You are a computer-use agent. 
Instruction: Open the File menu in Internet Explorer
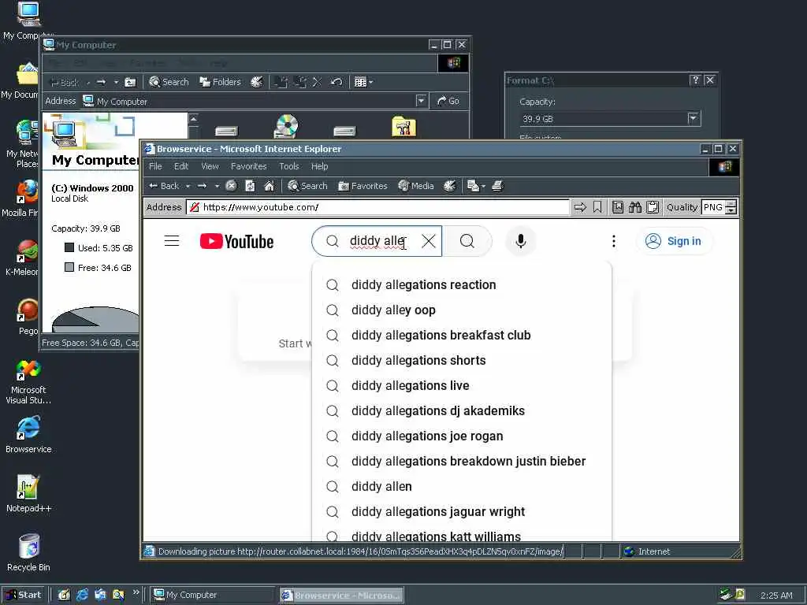tap(155, 166)
